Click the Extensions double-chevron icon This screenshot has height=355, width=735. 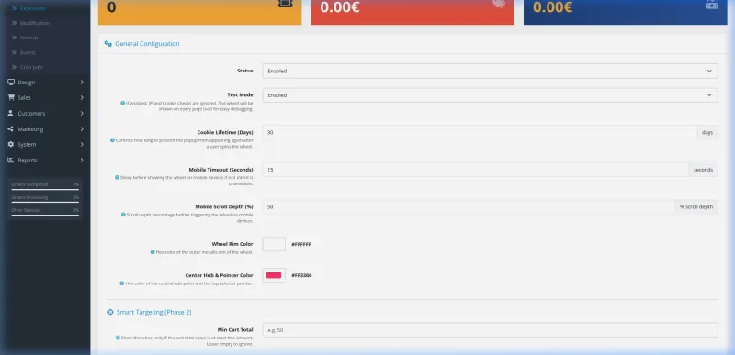pos(14,8)
